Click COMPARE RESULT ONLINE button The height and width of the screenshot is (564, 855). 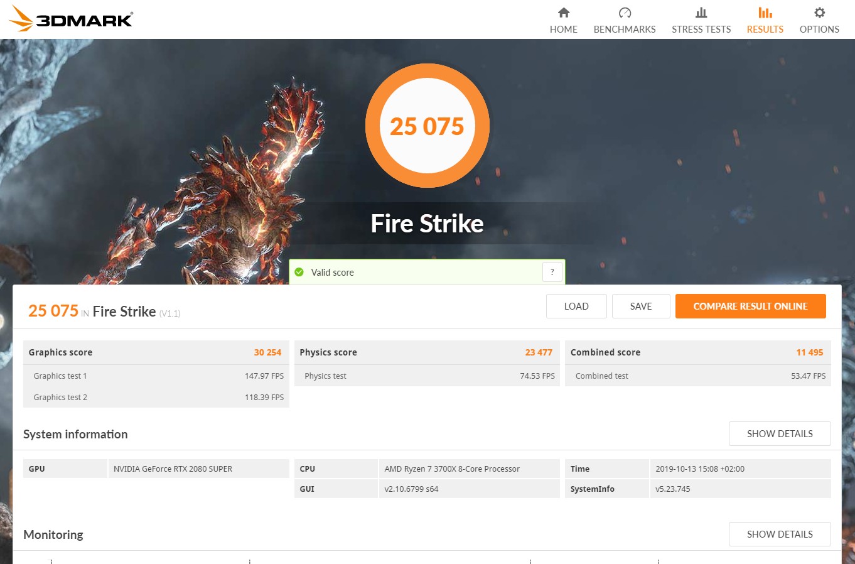pyautogui.click(x=750, y=306)
